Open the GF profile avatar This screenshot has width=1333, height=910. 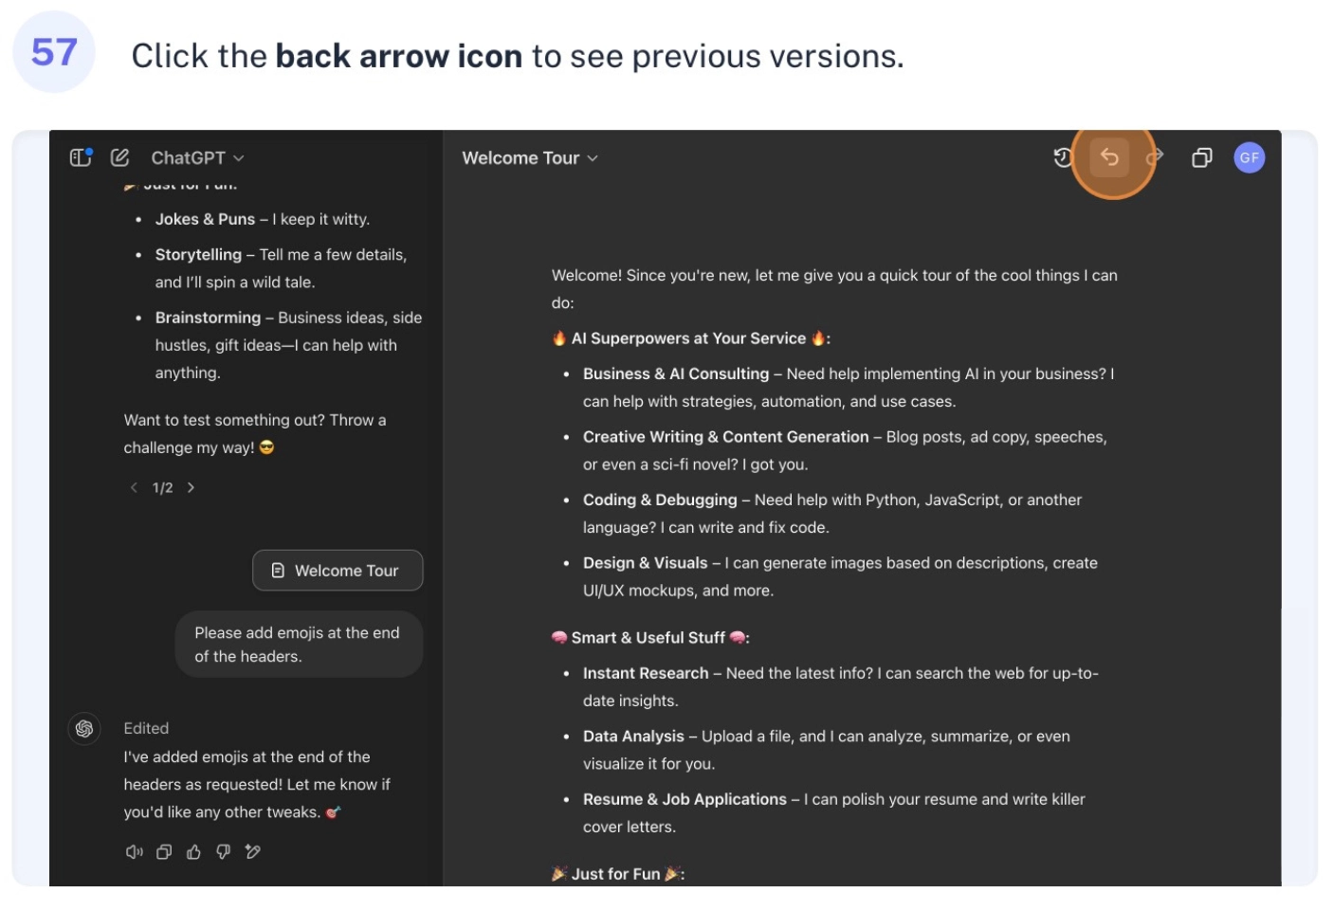pos(1249,157)
